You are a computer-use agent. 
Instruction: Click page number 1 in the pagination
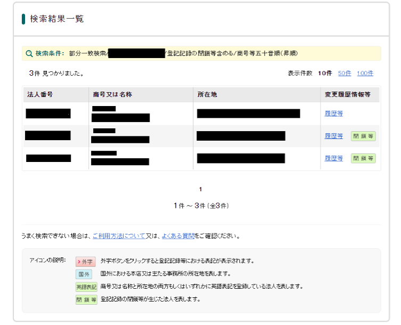201,189
